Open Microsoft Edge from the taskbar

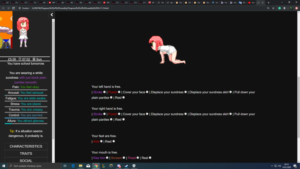73,166
